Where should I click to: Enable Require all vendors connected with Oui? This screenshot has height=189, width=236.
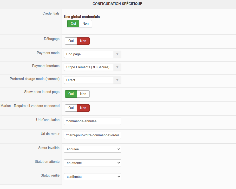71,108
